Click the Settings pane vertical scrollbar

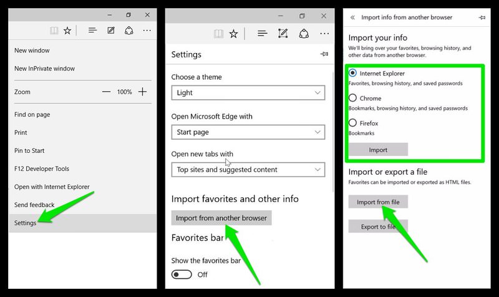pyautogui.click(x=333, y=132)
